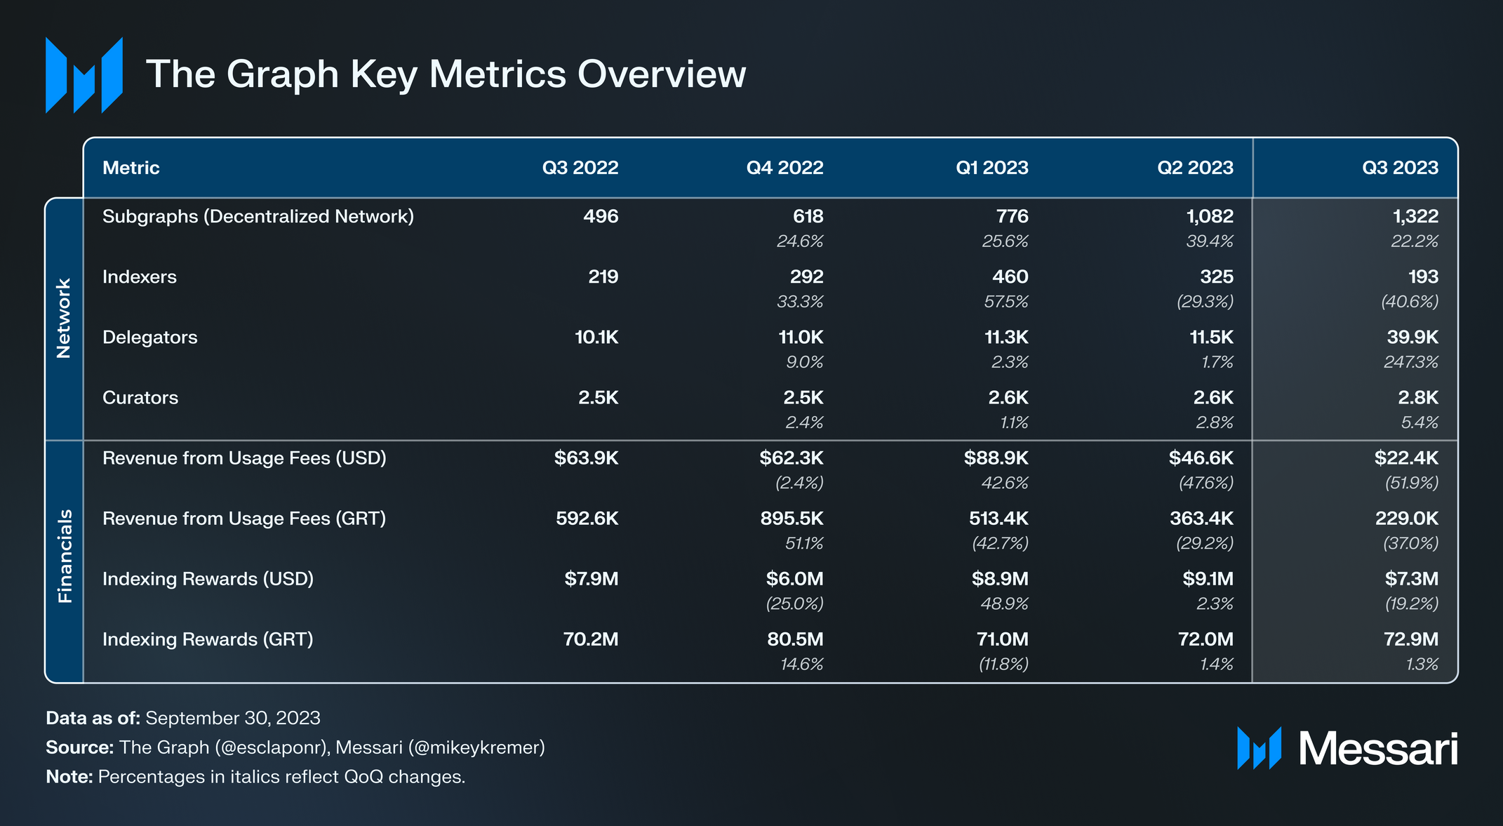1503x826 pixels.
Task: Select the 'Curators' row label
Action: point(140,398)
